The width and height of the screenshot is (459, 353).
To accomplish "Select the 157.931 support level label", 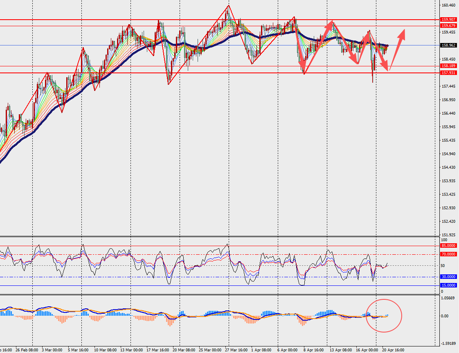I will click(x=449, y=73).
